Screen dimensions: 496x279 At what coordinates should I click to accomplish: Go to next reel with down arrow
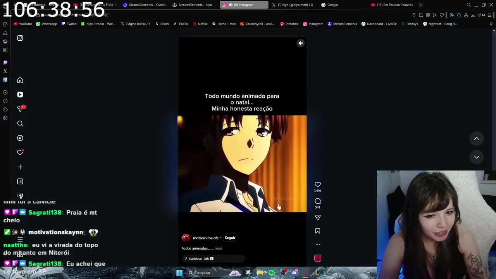[477, 157]
